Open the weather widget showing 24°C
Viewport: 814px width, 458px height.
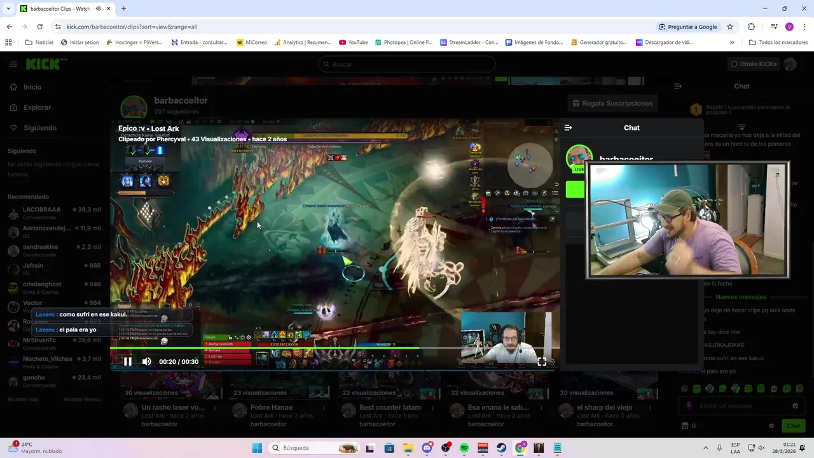35,448
